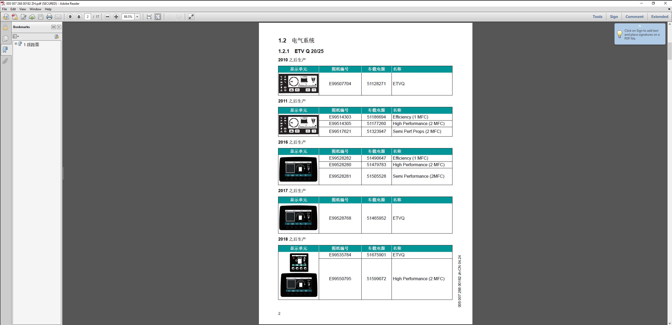Click cell 51323947
This screenshot has width=672, height=325.
point(376,131)
